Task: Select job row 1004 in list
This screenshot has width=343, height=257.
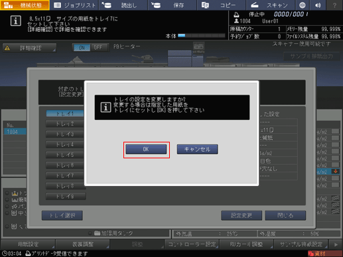Action: coord(15,132)
